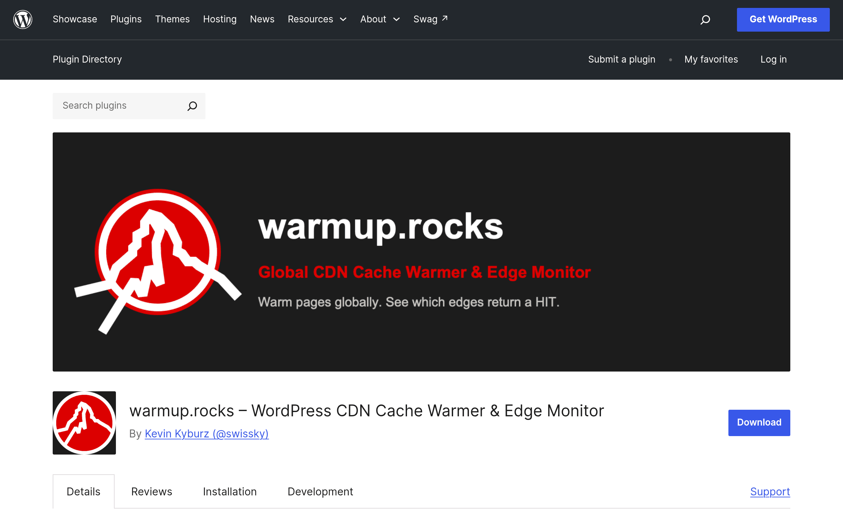843x527 pixels.
Task: Expand the Resources dropdown menu
Action: coord(317,19)
